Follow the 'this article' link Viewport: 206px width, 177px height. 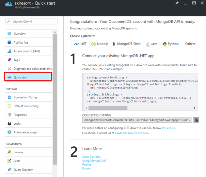pos(168,128)
